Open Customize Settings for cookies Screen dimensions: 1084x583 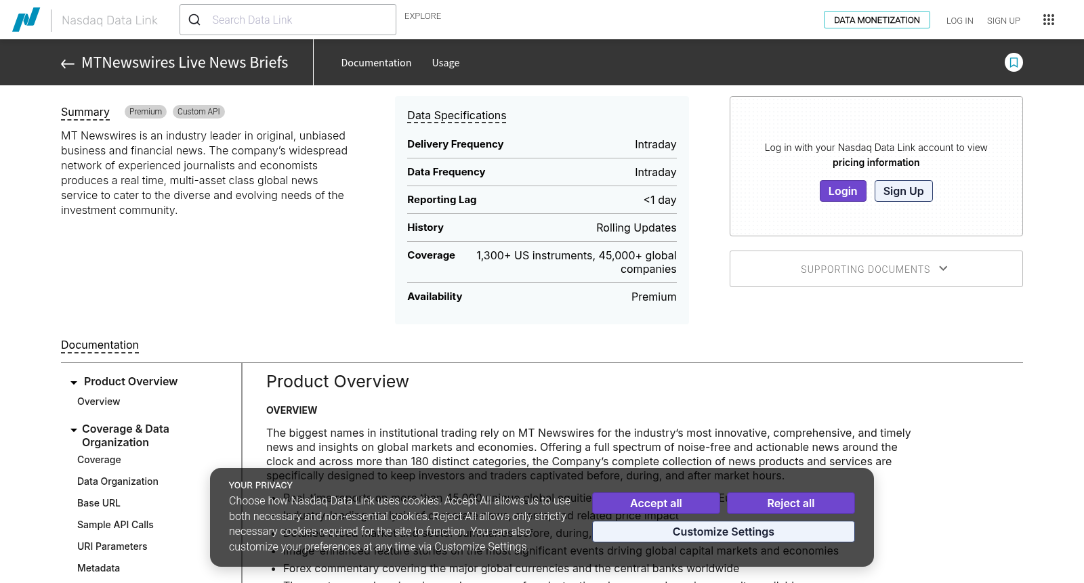(724, 532)
